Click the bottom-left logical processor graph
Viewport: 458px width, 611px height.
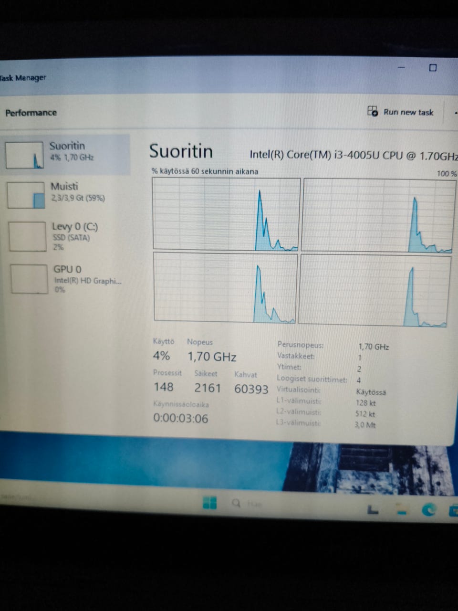pyautogui.click(x=226, y=288)
